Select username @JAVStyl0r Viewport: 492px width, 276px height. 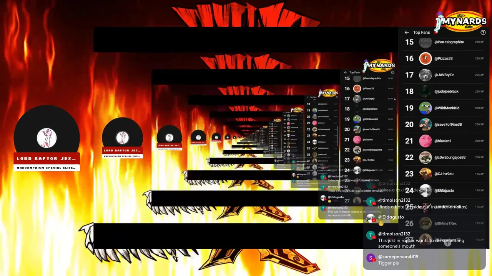pyautogui.click(x=444, y=75)
